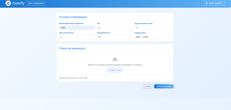Click the Слики од единицата section heading
This screenshot has height=110, width=231.
[72, 48]
